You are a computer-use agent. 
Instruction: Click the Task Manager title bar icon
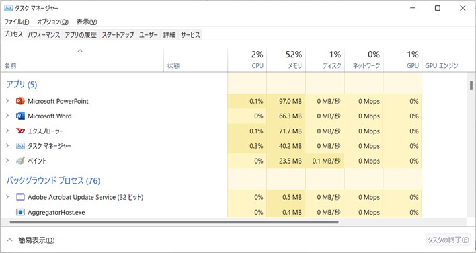coord(8,8)
